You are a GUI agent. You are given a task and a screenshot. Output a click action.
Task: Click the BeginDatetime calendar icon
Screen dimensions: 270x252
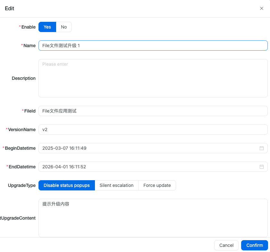261,148
